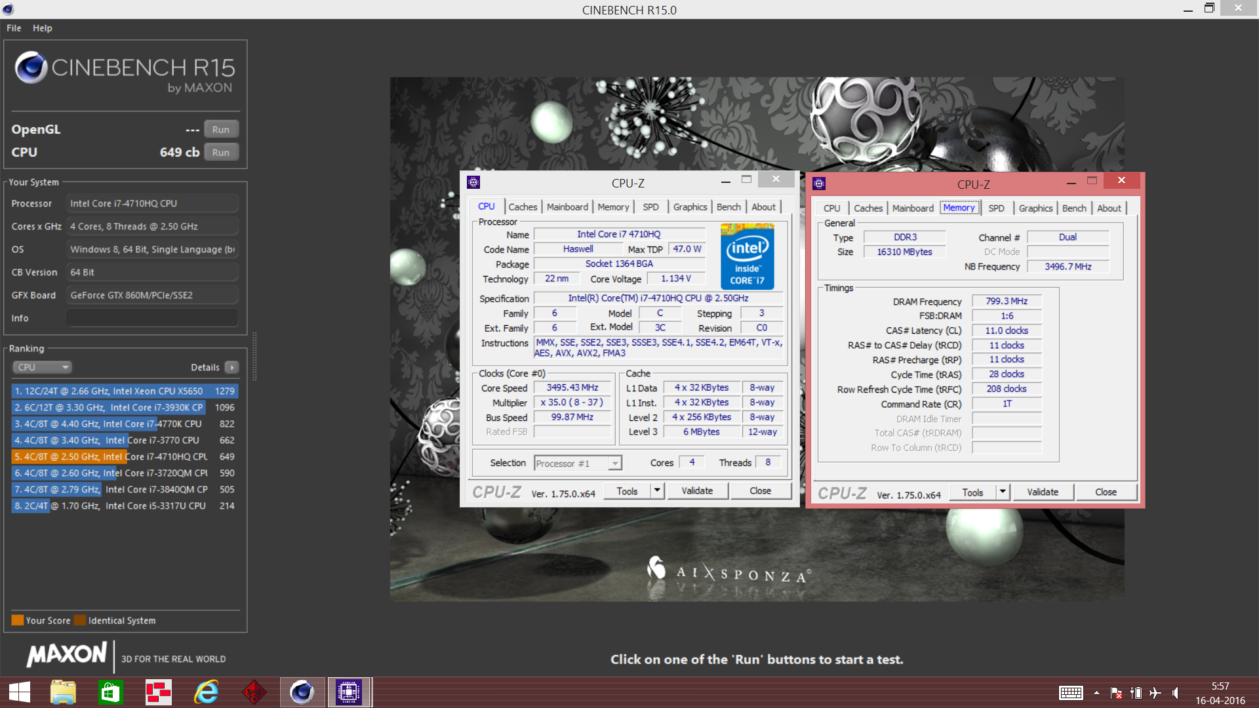The width and height of the screenshot is (1259, 708).
Task: Open Graphics tab in right CPU-Z window
Action: [x=1035, y=208]
